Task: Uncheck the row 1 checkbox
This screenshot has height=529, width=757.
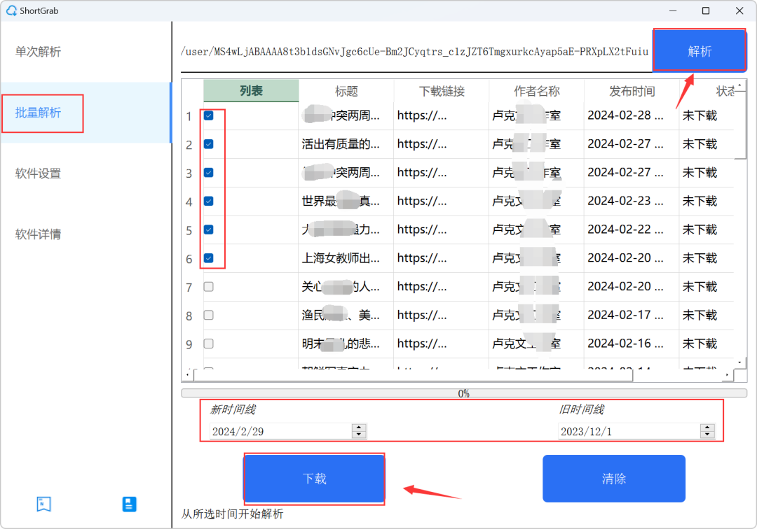Action: 209,115
